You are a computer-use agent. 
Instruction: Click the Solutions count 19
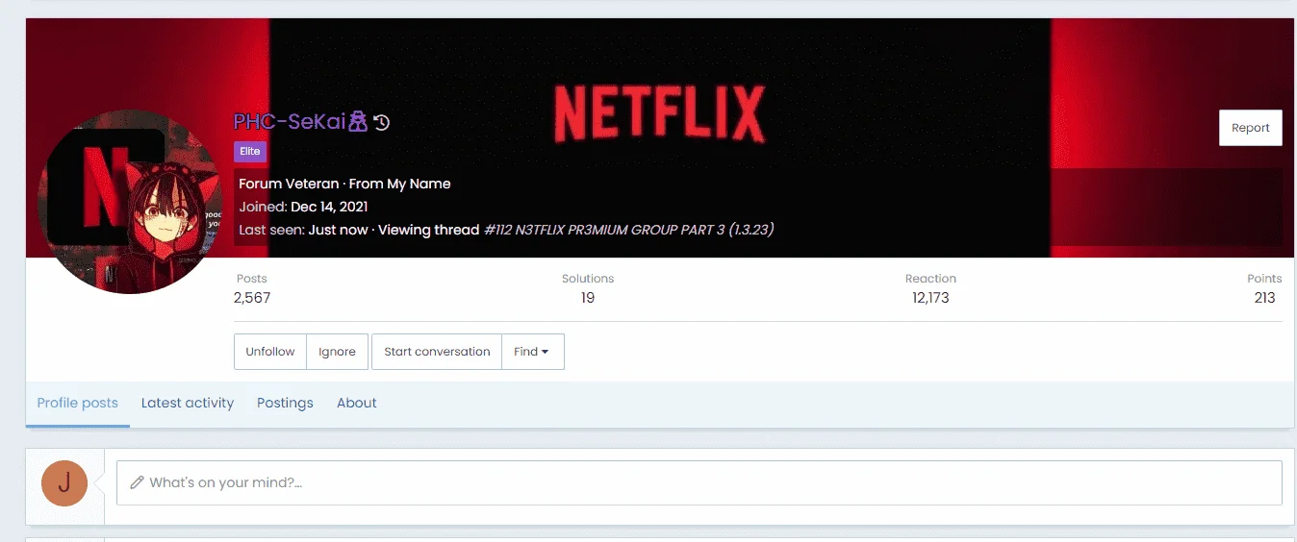pyautogui.click(x=588, y=298)
